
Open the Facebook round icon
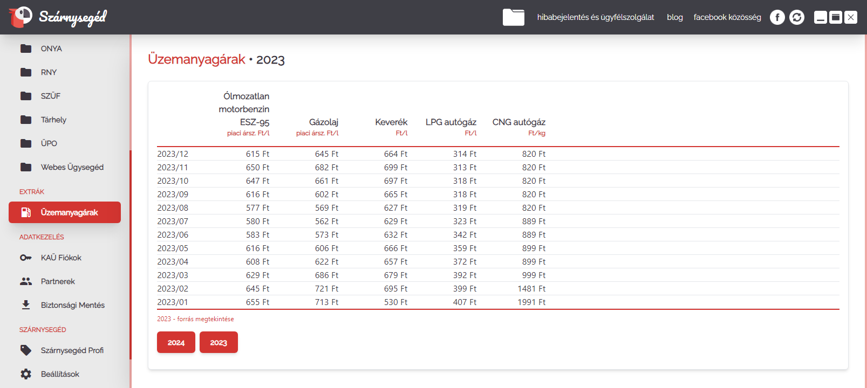(777, 17)
